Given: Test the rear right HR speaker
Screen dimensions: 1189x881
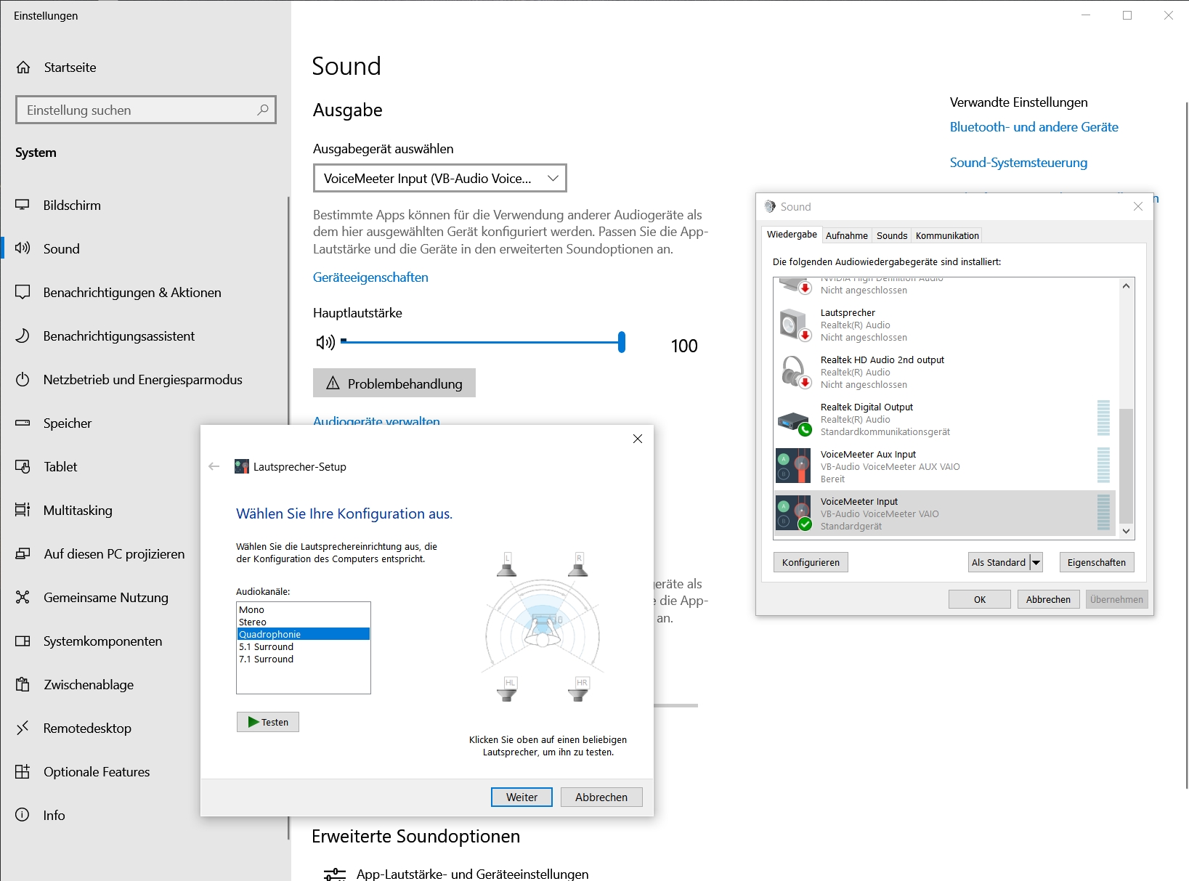Looking at the screenshot, I should pyautogui.click(x=578, y=689).
